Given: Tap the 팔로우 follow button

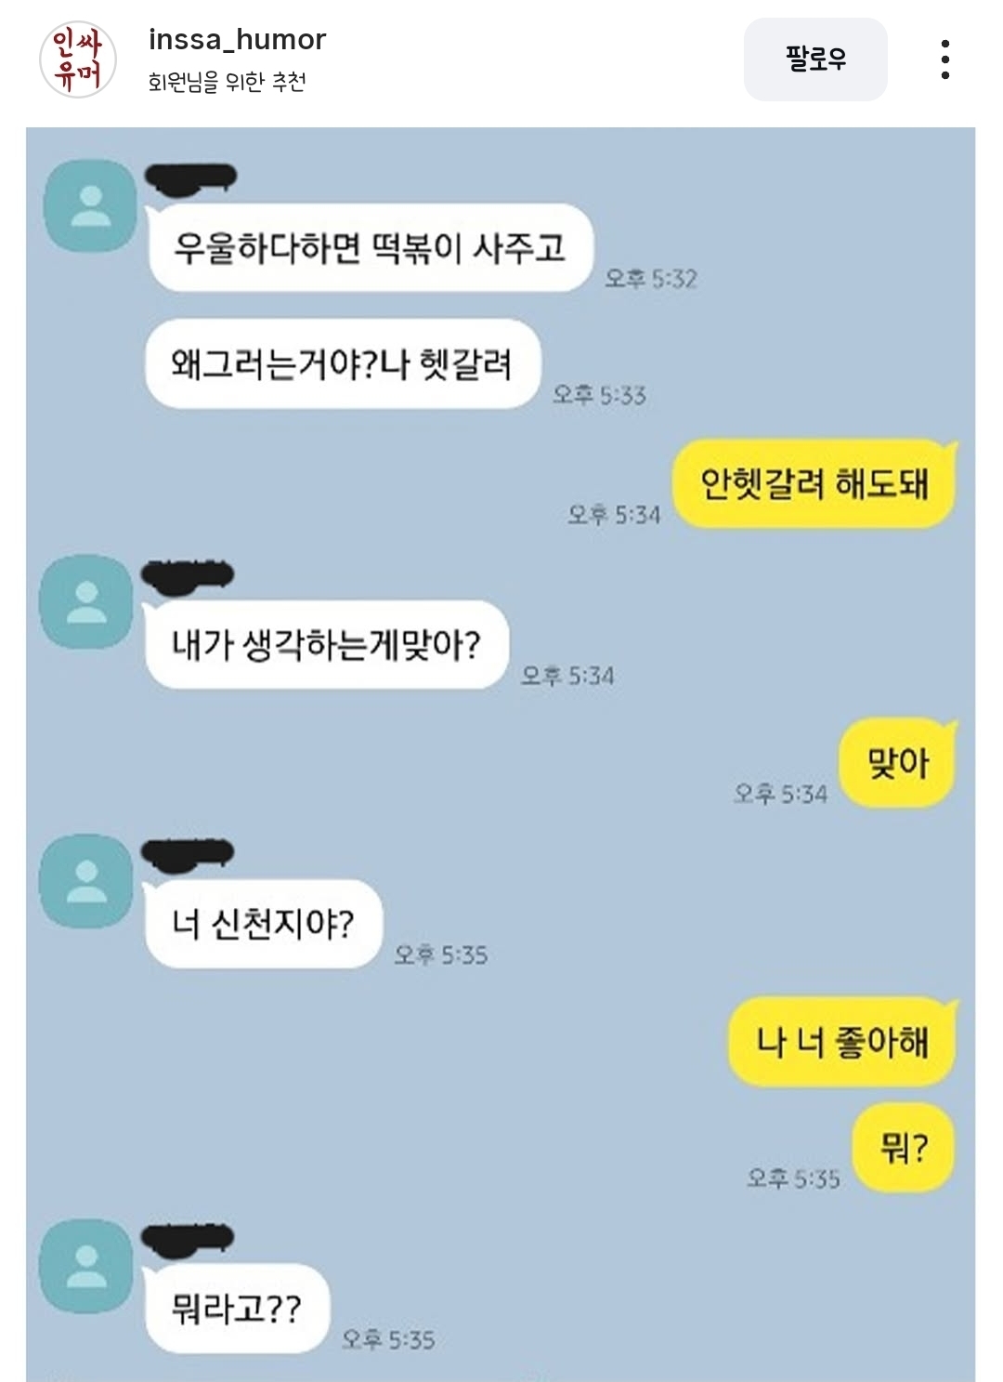Looking at the screenshot, I should point(815,59).
